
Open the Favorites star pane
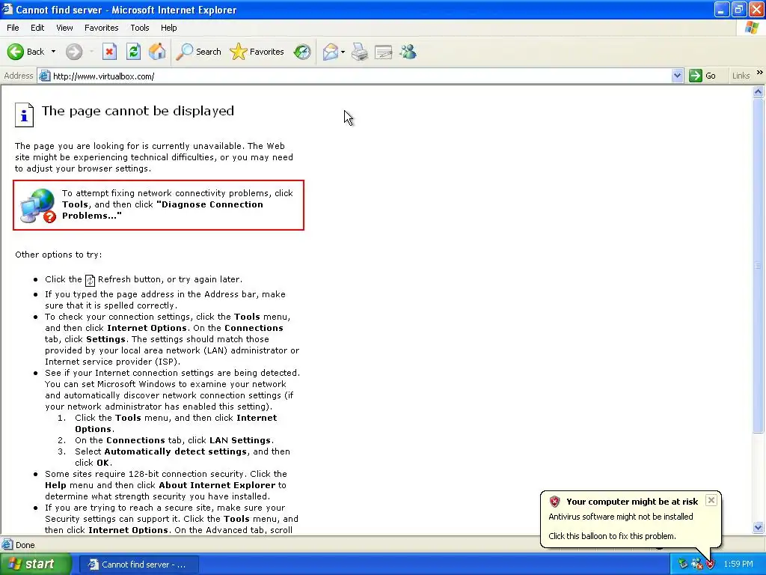[x=257, y=52]
